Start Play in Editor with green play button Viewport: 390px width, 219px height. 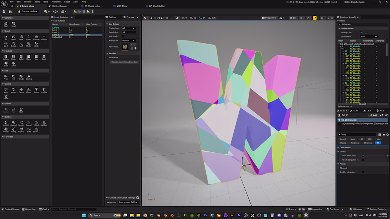coord(75,11)
